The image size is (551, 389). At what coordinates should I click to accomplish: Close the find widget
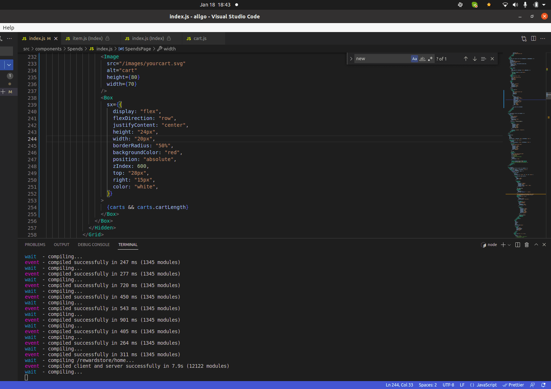[x=492, y=59]
